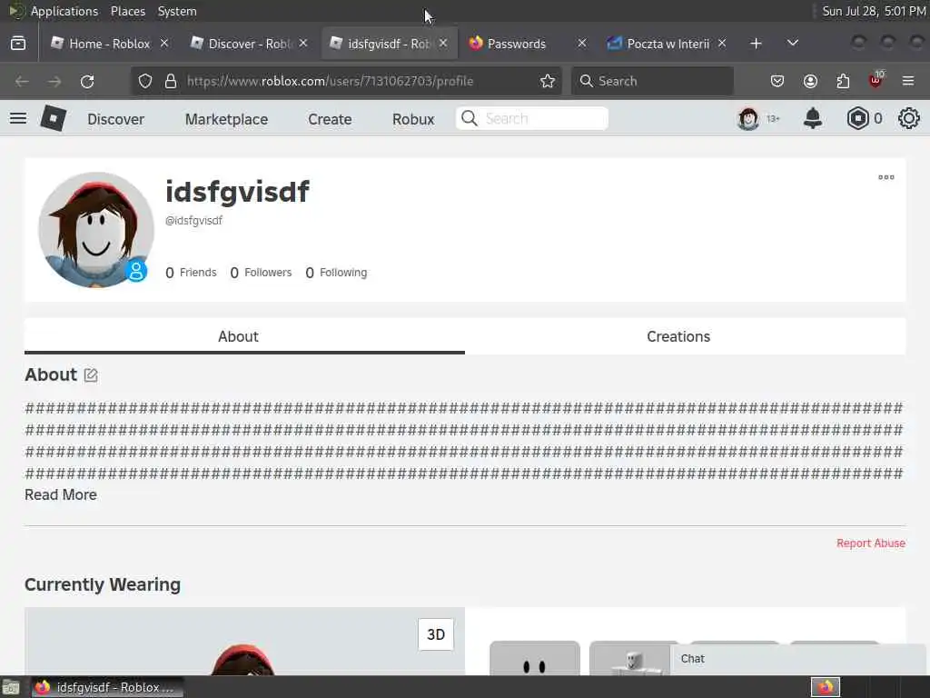Click the large profile avatar picture
Viewport: 930px width, 698px height.
(x=96, y=230)
